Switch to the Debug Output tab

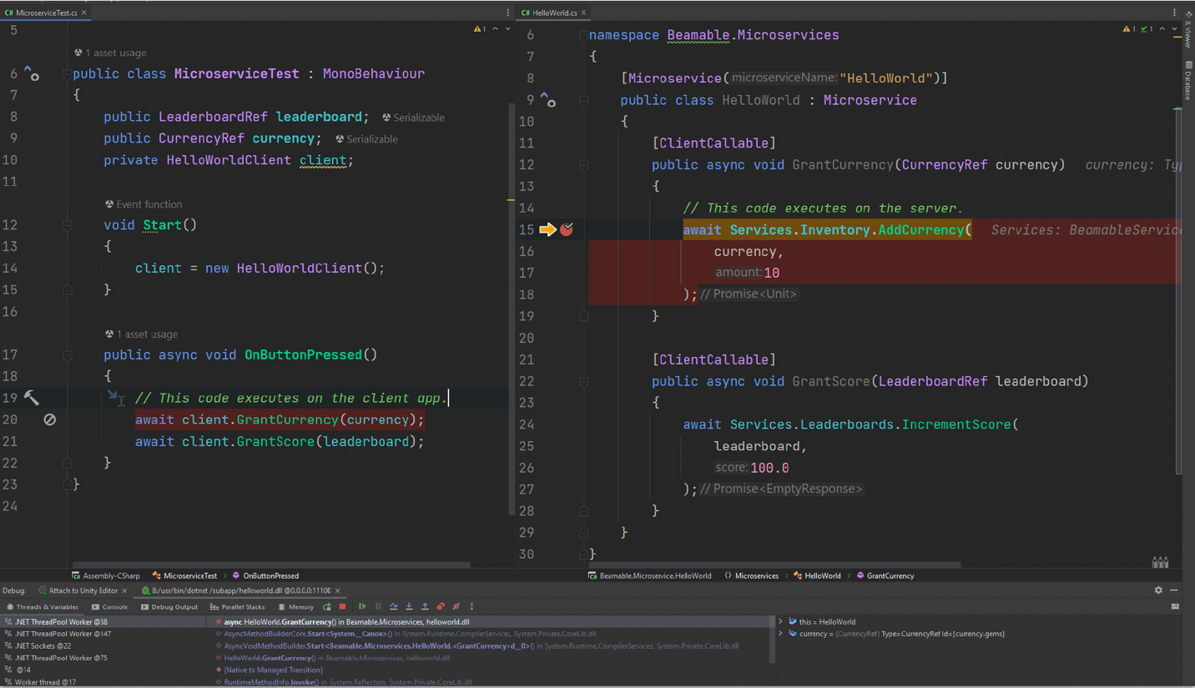169,607
